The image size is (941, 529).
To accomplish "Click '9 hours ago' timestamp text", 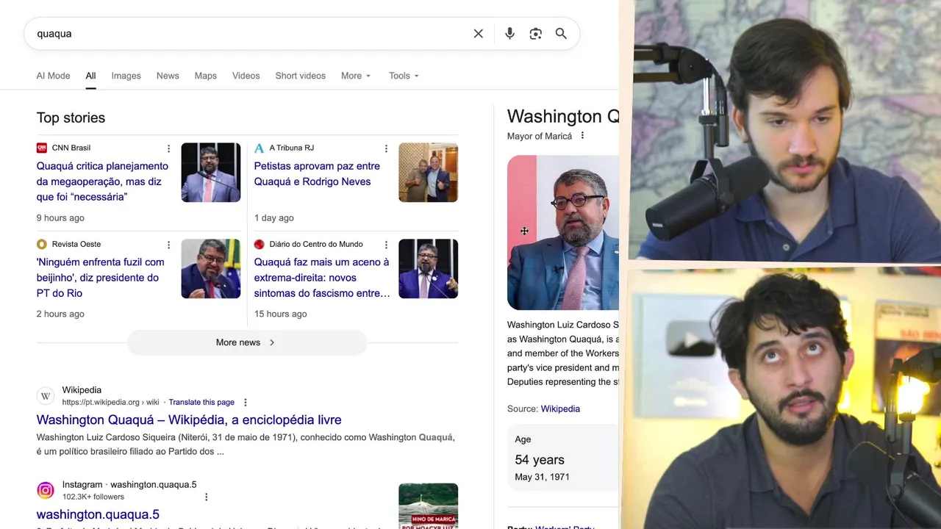I will [x=60, y=218].
